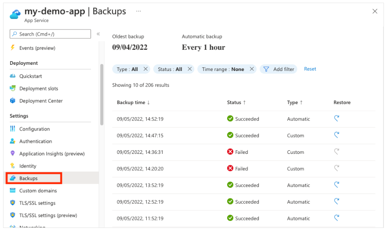Open Application Insights (preview)

[x=52, y=154]
